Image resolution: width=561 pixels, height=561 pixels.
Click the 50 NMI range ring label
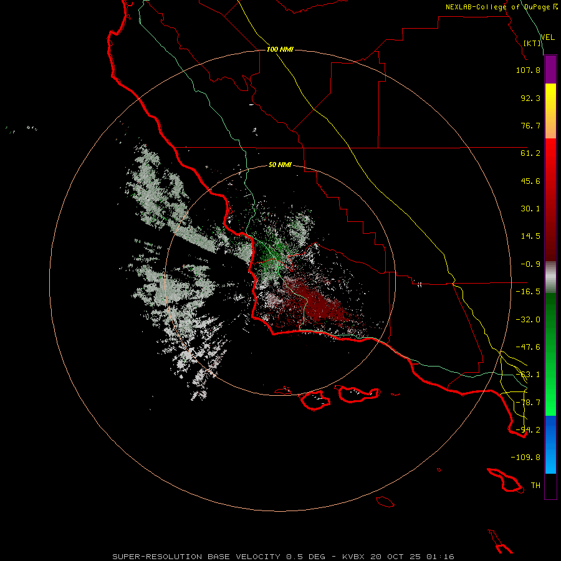click(x=280, y=165)
